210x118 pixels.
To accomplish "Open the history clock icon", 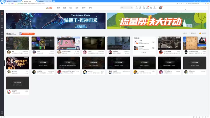I will 136,8.
